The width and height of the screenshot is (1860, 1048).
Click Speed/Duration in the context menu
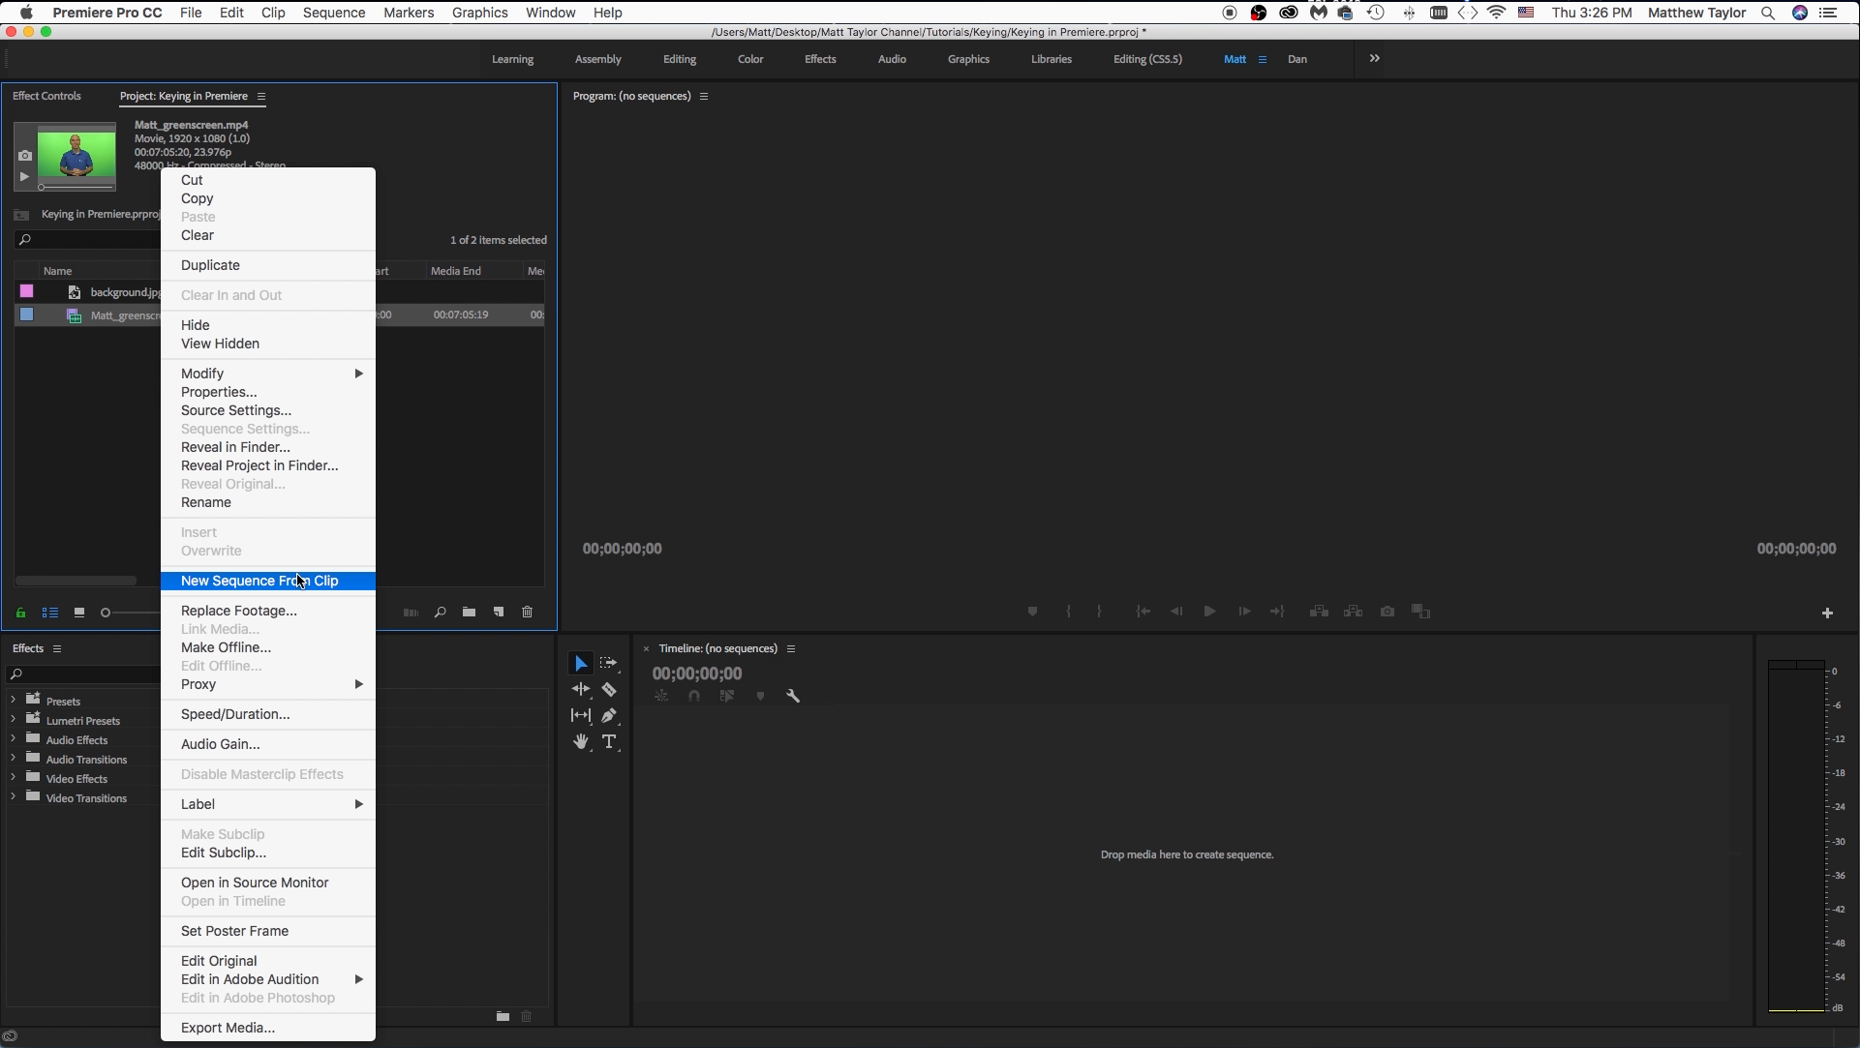pos(235,714)
